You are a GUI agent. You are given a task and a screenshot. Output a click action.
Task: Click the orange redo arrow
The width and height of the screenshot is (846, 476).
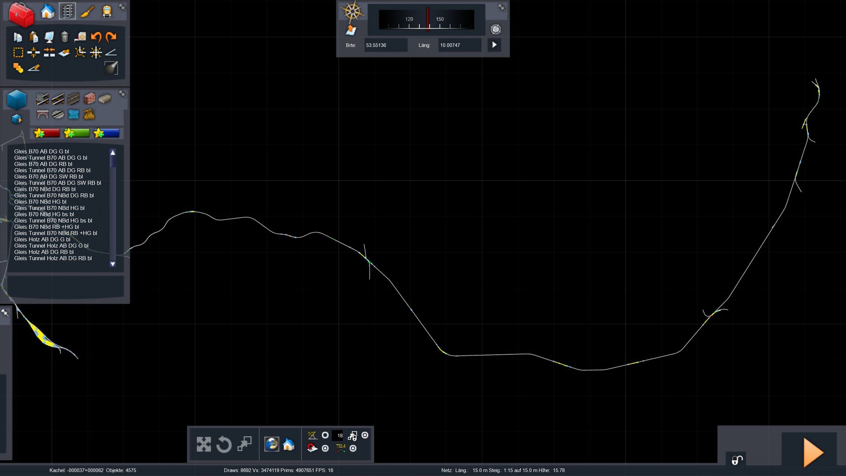[x=111, y=37]
